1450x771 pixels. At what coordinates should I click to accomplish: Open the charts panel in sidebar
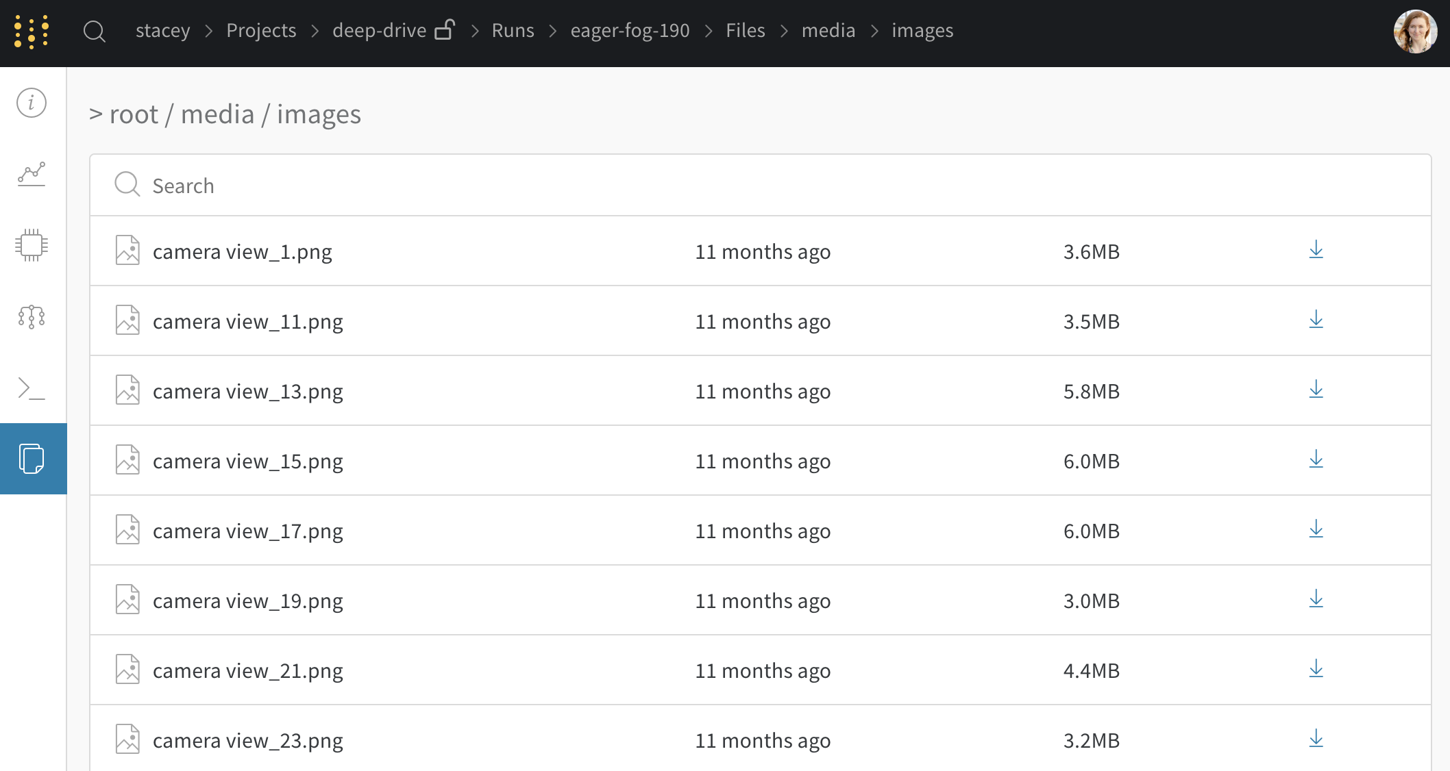click(x=32, y=174)
